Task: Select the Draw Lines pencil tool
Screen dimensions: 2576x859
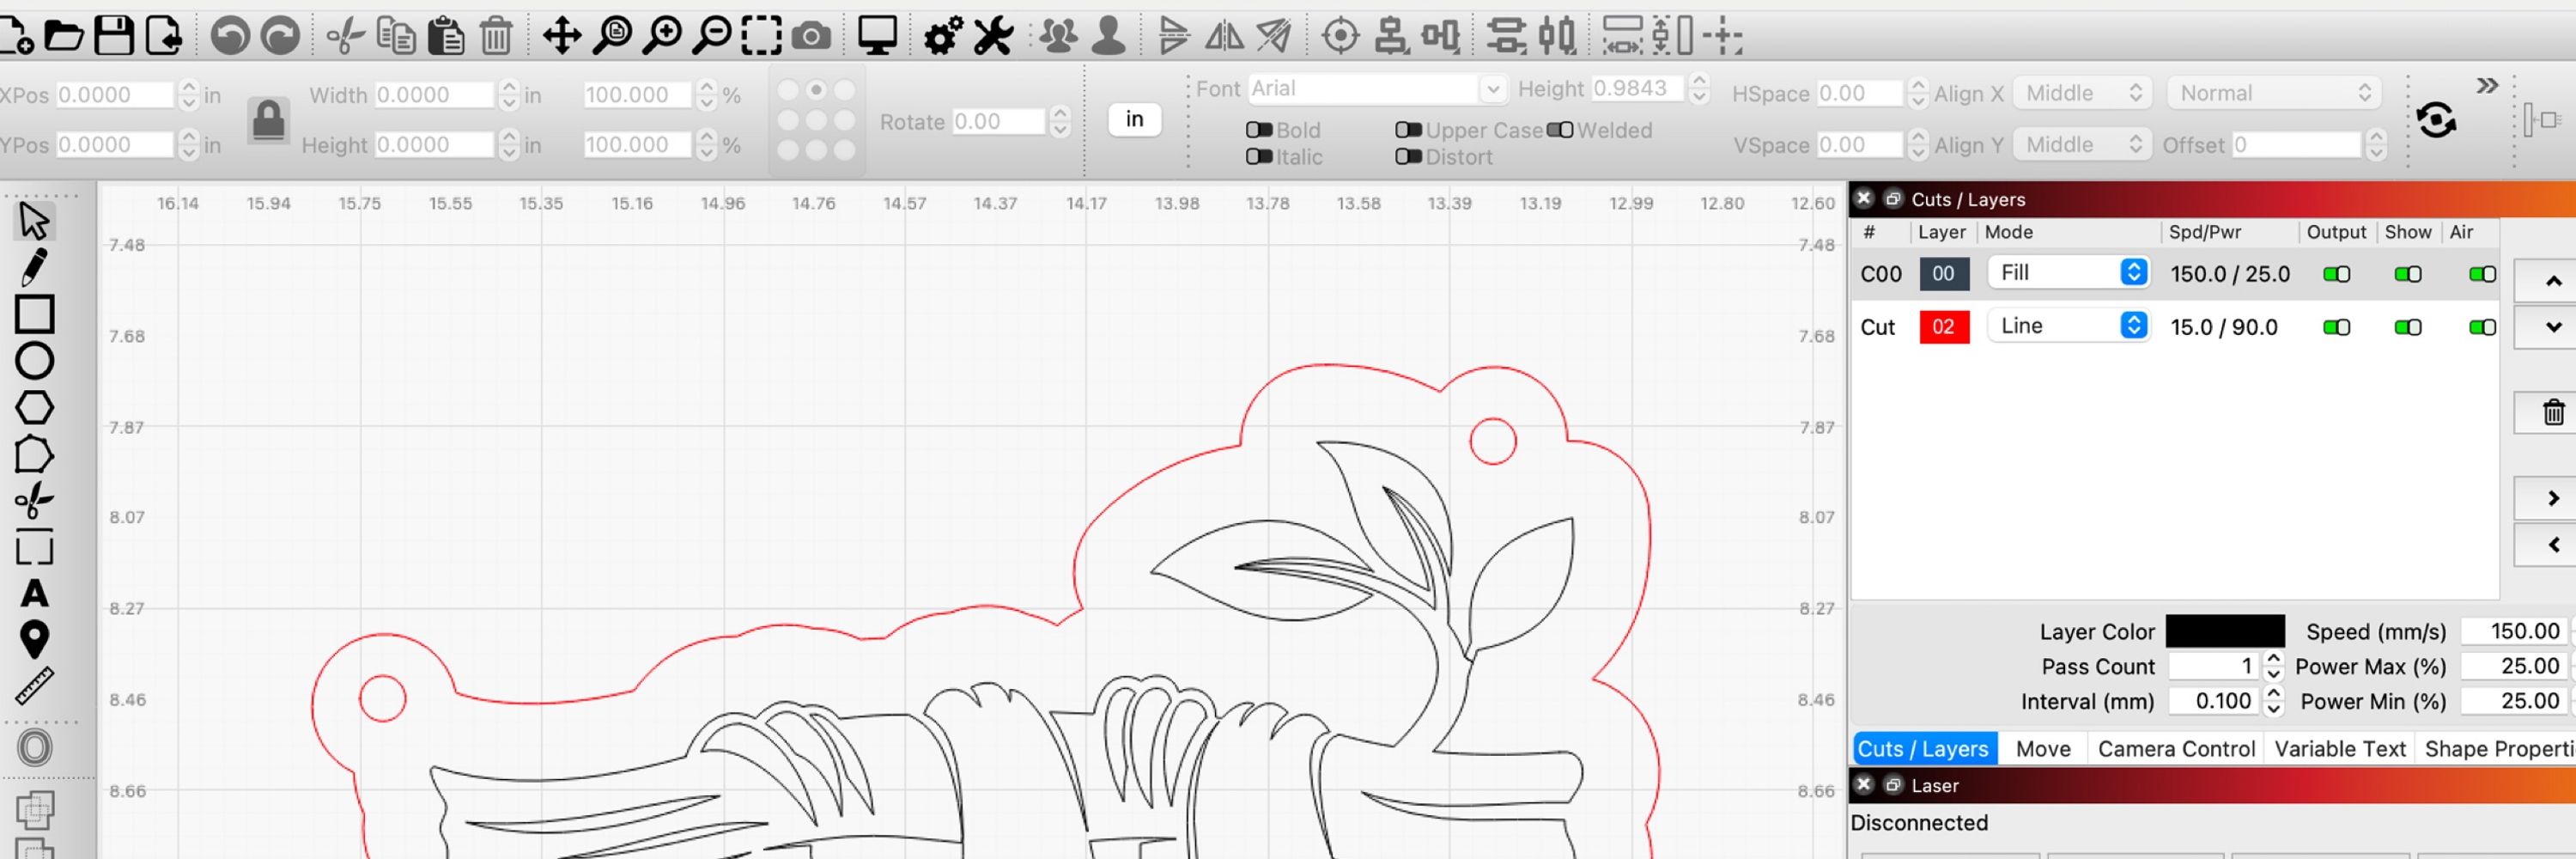Action: 34,267
